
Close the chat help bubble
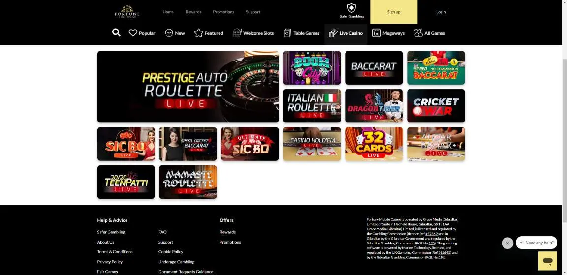(507, 243)
